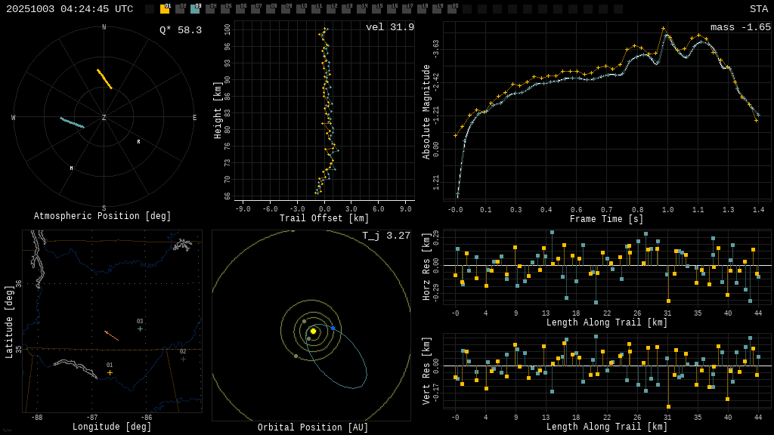Click the blue Earth dot on orbit
The width and height of the screenshot is (774, 435).
tap(333, 329)
